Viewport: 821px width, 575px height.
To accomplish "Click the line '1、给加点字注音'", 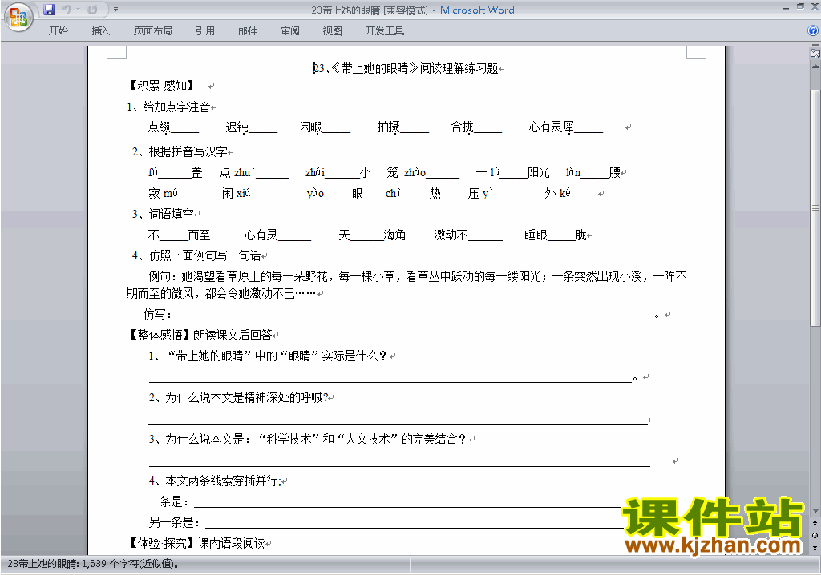I will point(168,107).
